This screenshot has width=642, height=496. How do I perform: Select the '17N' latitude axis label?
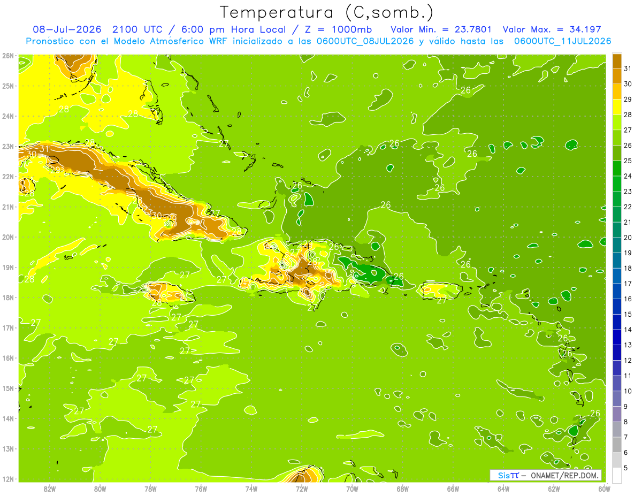pyautogui.click(x=8, y=328)
